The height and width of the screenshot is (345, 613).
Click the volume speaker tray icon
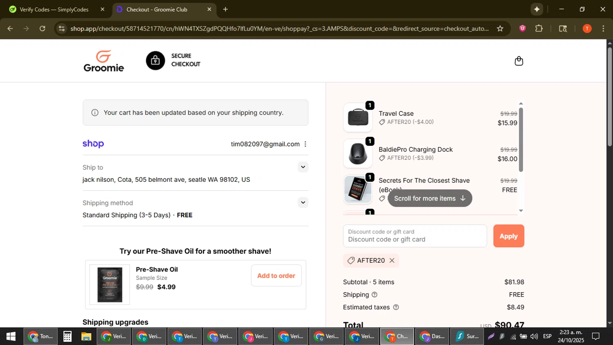pos(534,337)
